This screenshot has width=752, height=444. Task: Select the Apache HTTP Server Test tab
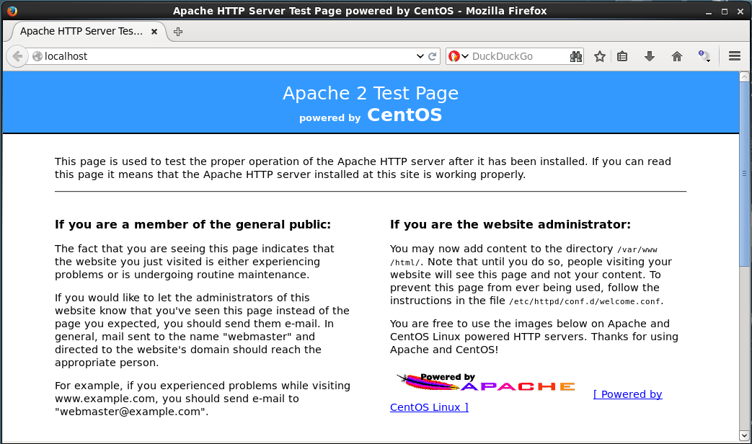click(81, 32)
